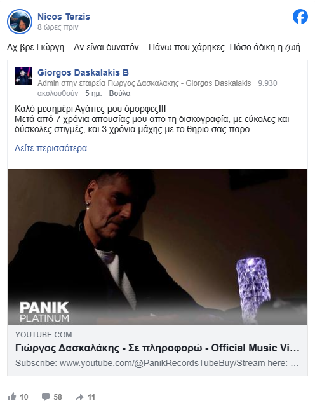
Task: Click the YOUTUBE.COM source label
Action: [43, 335]
